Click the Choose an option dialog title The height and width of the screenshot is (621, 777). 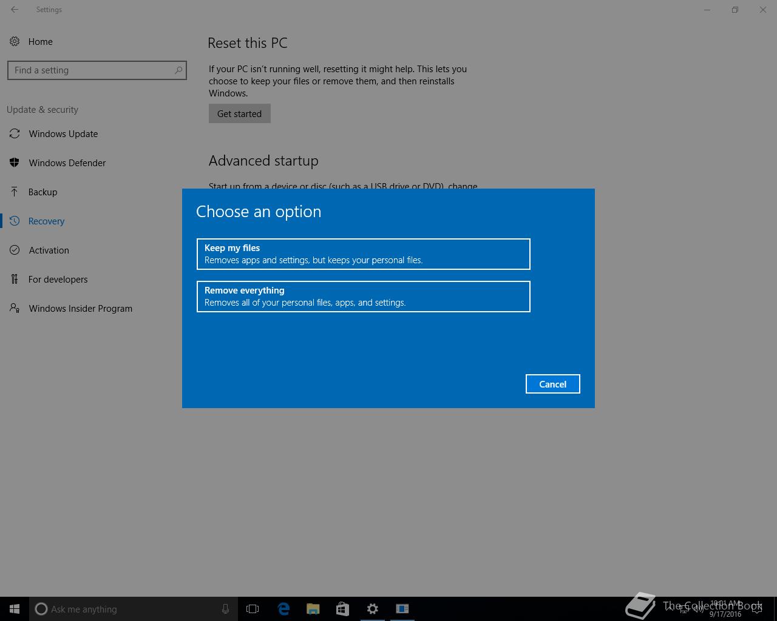click(259, 212)
